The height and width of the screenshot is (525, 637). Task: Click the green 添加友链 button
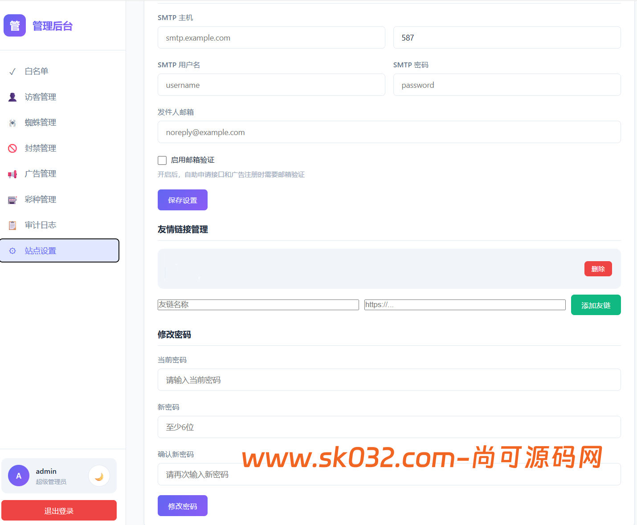click(x=596, y=305)
